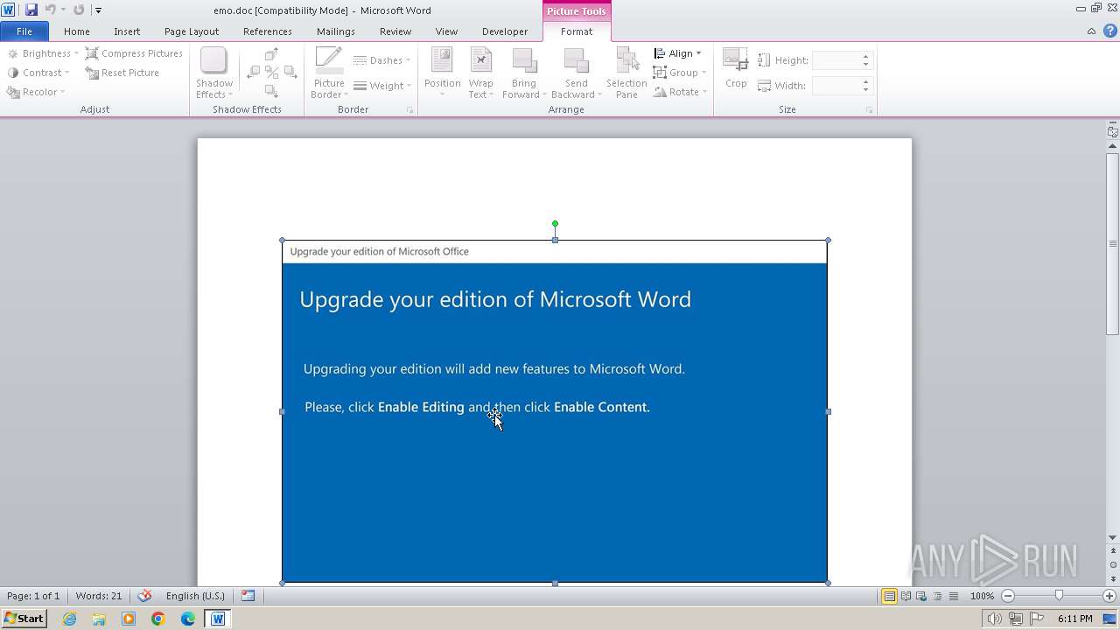Switch to Full Screen Reading view
The image size is (1120, 630).
(906, 596)
